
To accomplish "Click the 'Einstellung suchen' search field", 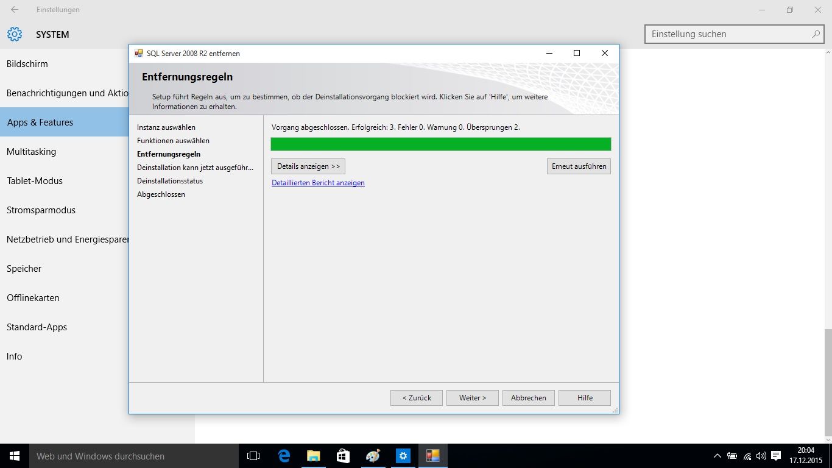I will pyautogui.click(x=735, y=34).
